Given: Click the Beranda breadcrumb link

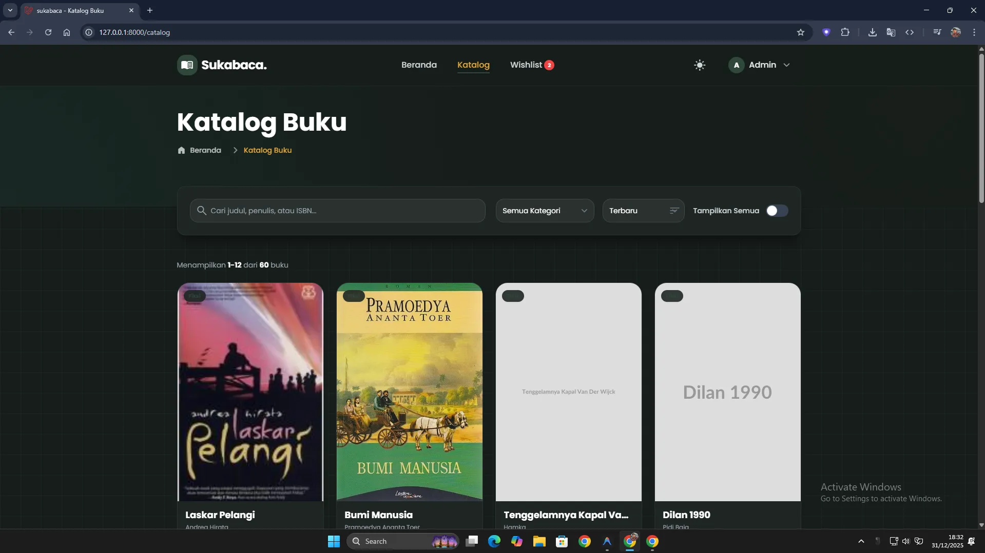Looking at the screenshot, I should pyautogui.click(x=205, y=150).
